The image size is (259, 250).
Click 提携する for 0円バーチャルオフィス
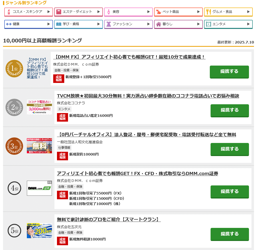[230, 149]
